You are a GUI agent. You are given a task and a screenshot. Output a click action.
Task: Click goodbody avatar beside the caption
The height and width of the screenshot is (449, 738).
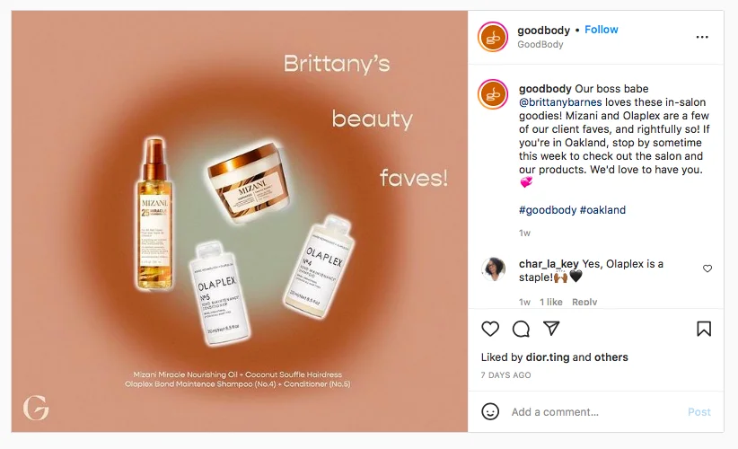tap(493, 94)
